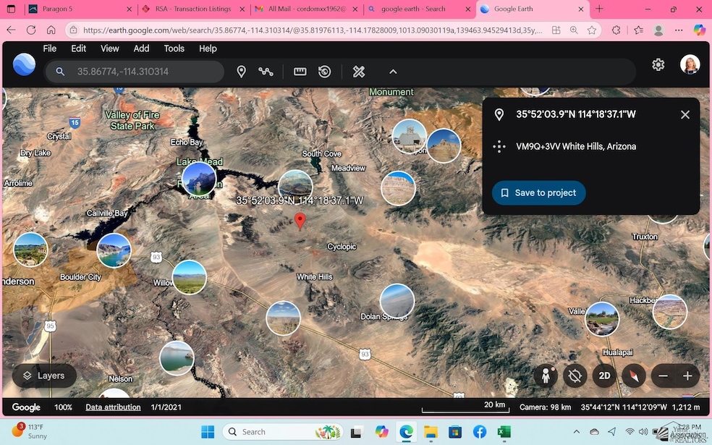Open historical imagery clock icon
This screenshot has height=445, width=712.
coord(325,72)
